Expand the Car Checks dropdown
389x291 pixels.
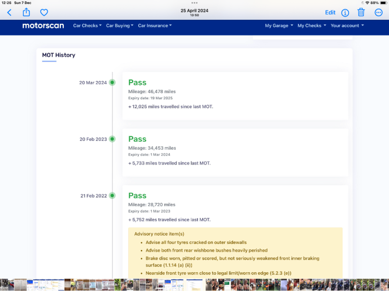pos(87,26)
